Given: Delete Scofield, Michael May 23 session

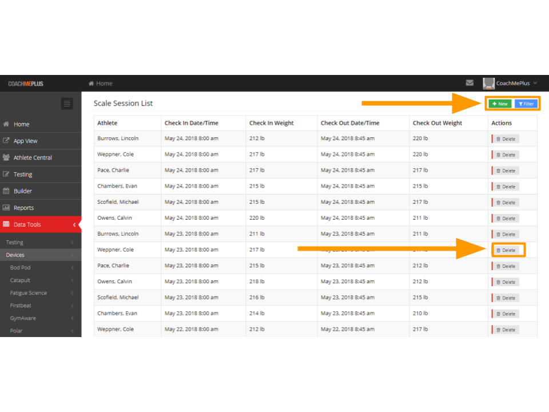Looking at the screenshot, I should (x=505, y=298).
